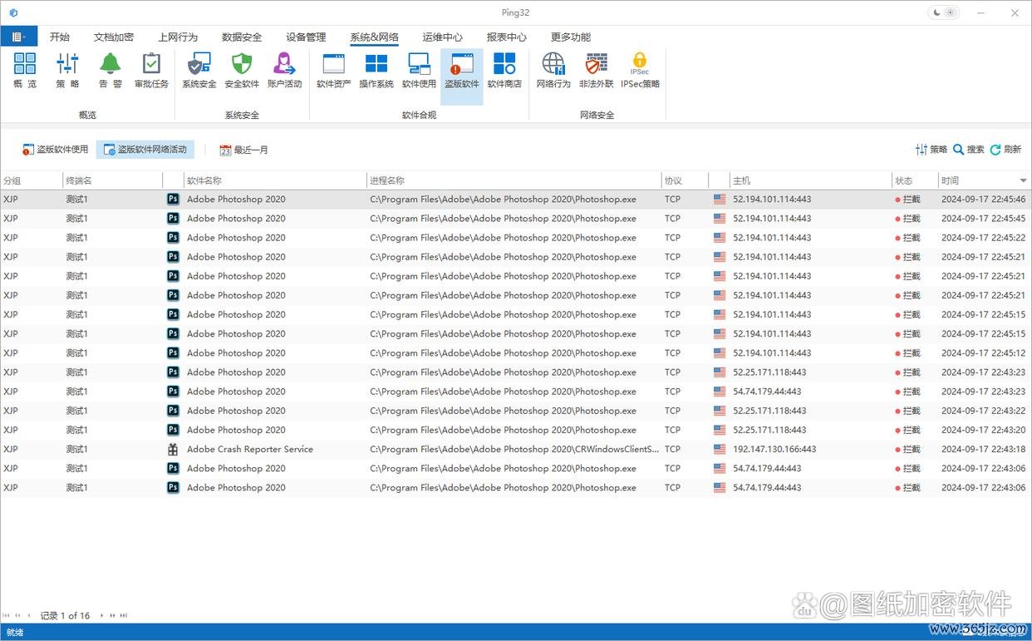Click the Crash Reporter Service app icon

point(173,449)
